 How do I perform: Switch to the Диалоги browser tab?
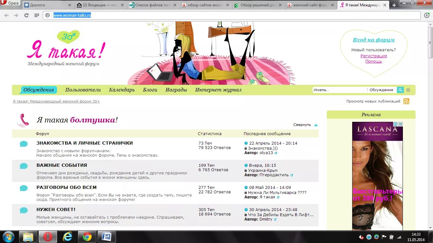[48, 5]
